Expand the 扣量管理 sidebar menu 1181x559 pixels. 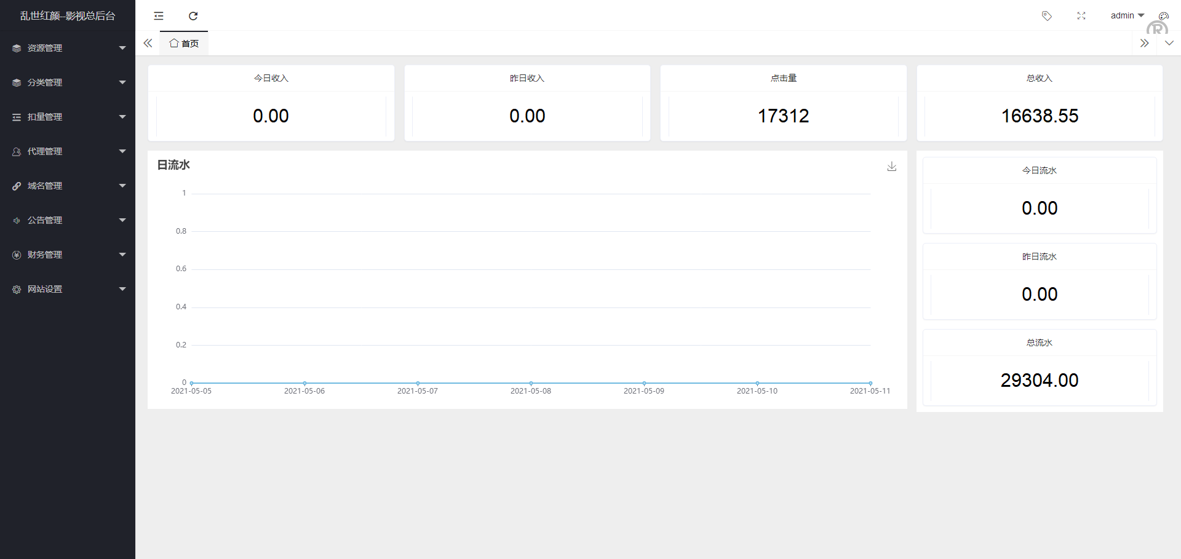[x=68, y=117]
